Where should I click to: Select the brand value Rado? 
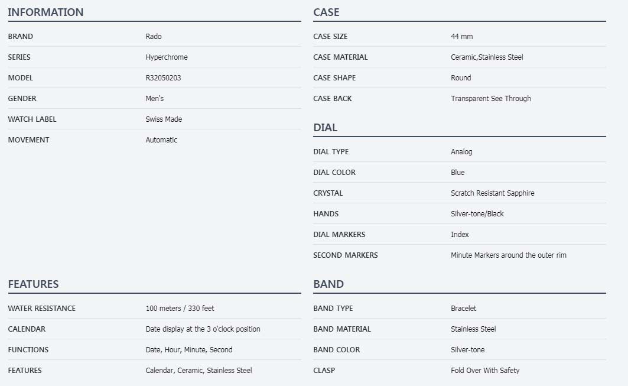154,37
